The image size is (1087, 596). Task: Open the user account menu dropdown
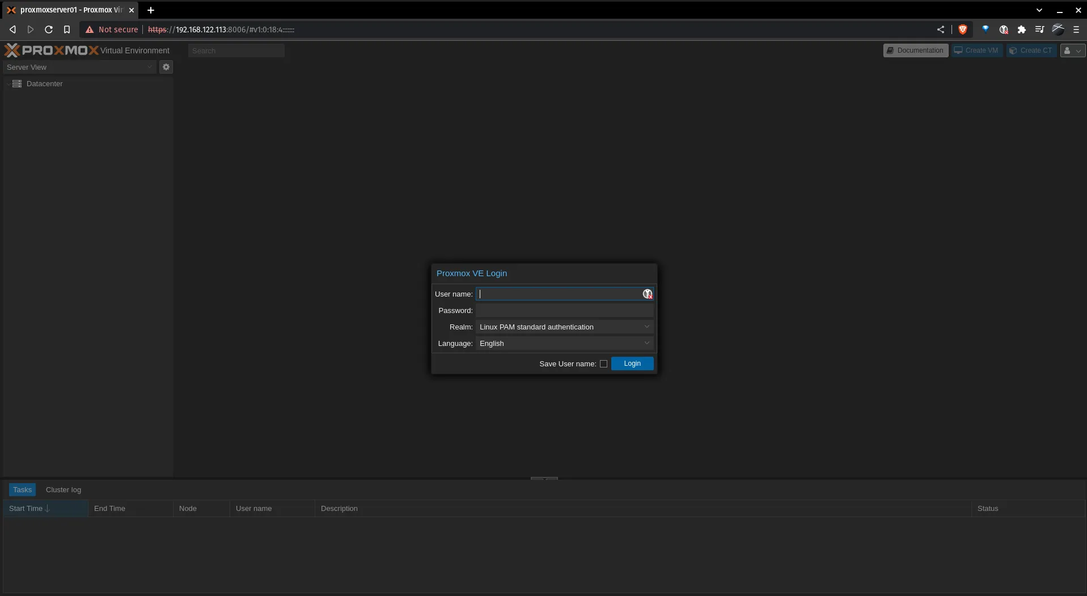1072,50
